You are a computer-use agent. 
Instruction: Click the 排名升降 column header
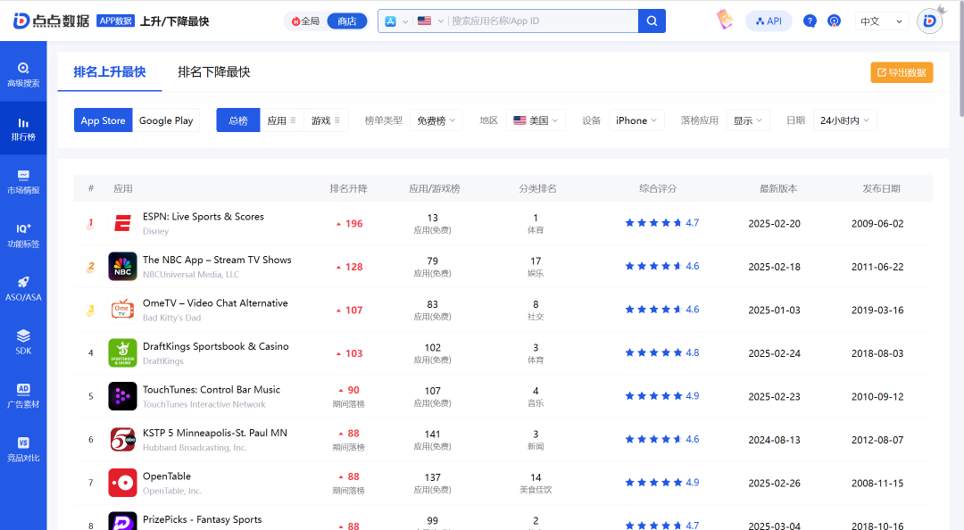(x=349, y=188)
